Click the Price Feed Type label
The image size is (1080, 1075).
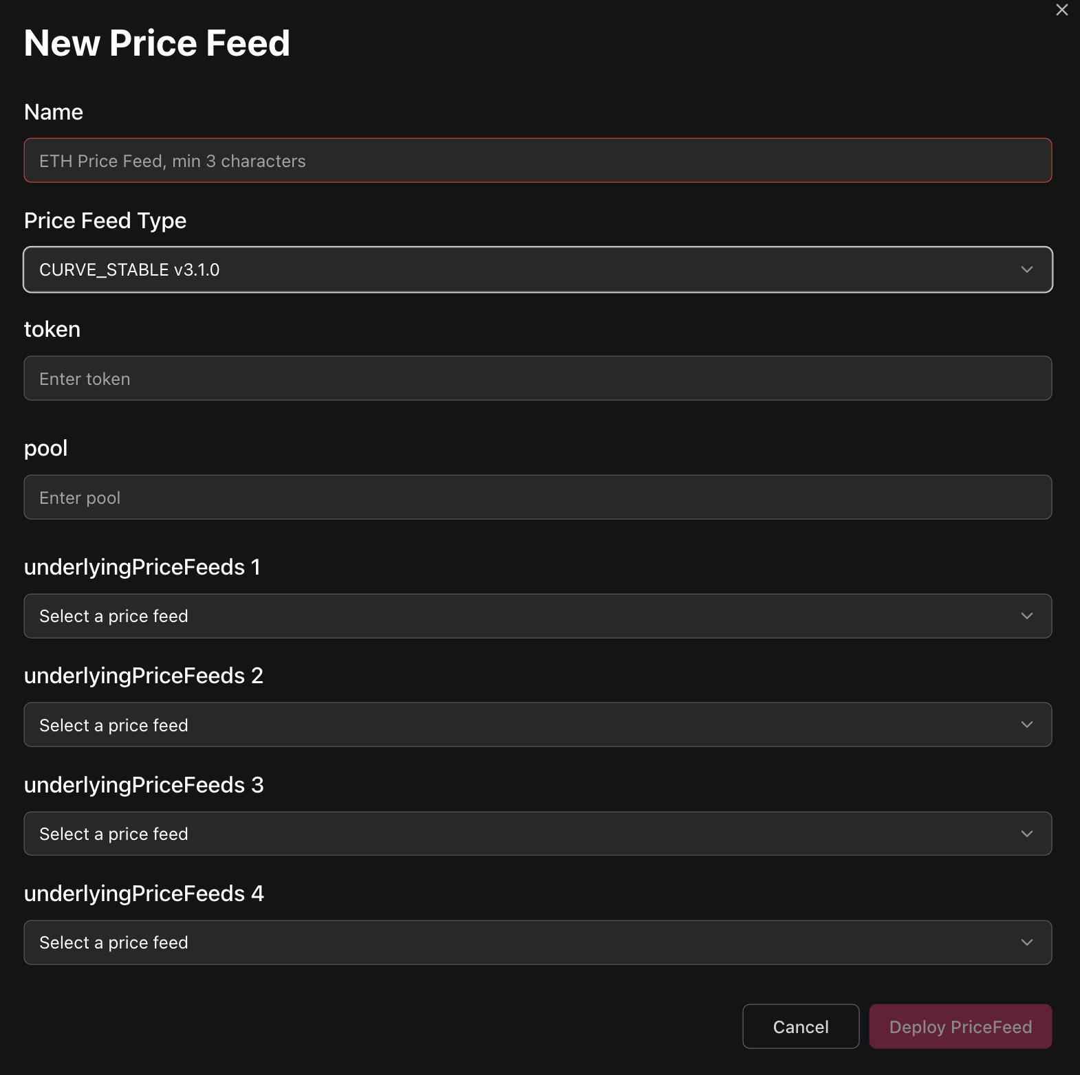105,221
